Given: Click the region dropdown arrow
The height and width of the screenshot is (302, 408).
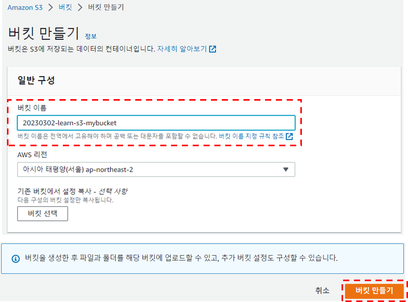Looking at the screenshot, I should tap(286, 169).
